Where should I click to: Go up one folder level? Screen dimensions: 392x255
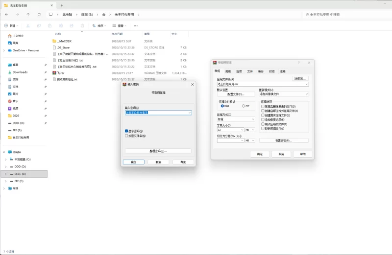tap(28, 15)
